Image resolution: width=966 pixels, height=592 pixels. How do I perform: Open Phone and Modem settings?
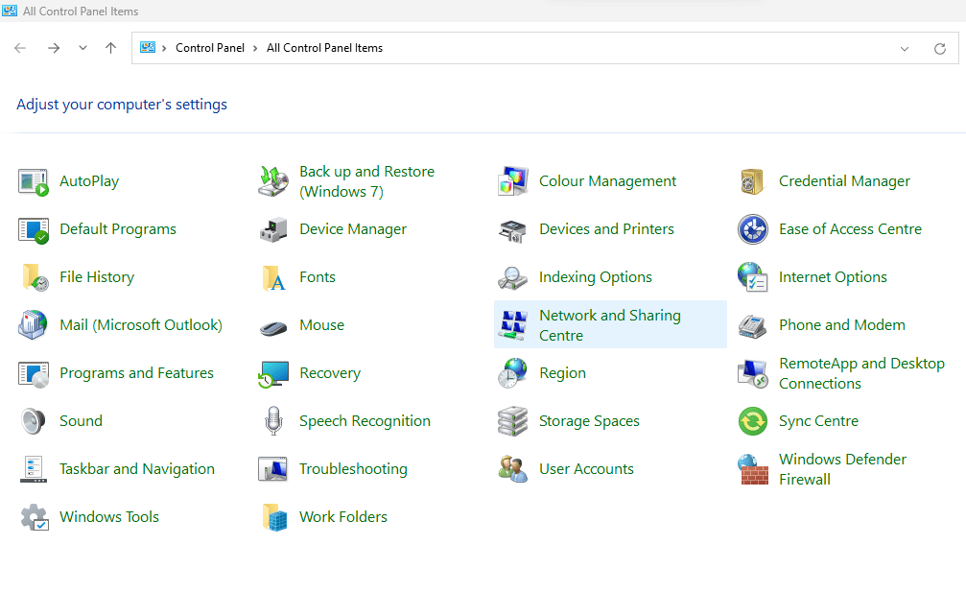[x=841, y=324]
